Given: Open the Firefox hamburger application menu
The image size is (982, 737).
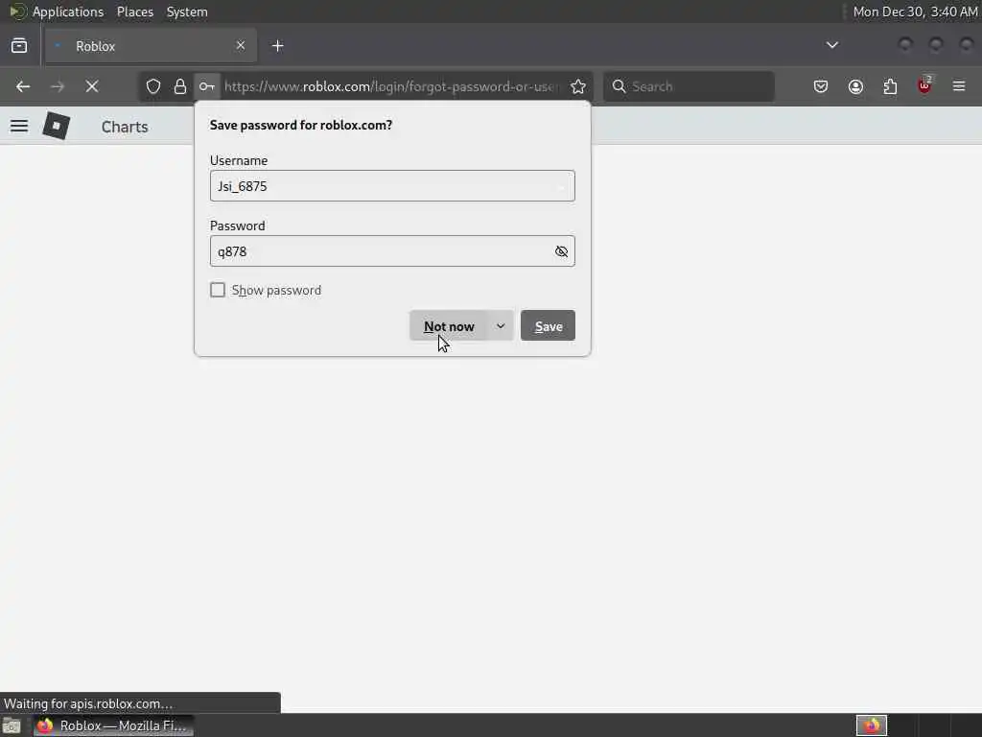Looking at the screenshot, I should (959, 86).
